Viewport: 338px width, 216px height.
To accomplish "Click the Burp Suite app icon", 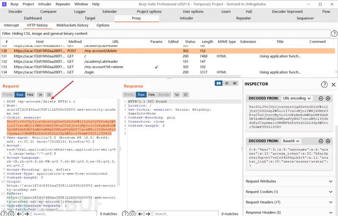I will pyautogui.click(x=4, y=4).
